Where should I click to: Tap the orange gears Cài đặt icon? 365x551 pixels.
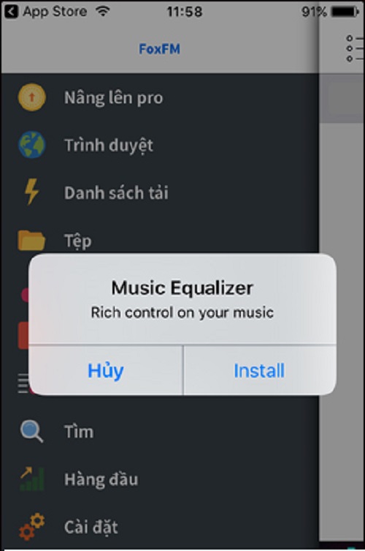click(31, 527)
